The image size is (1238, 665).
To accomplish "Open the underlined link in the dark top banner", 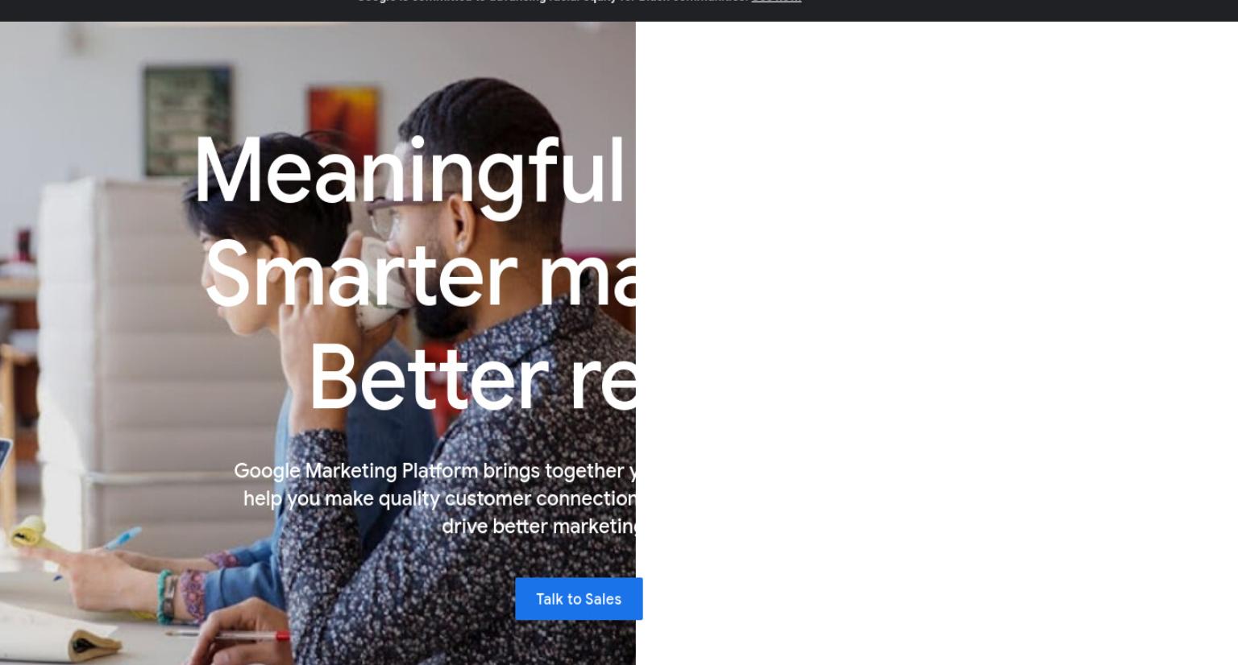I will click(776, 2).
